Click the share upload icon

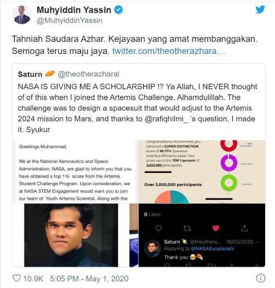(x=244, y=229)
